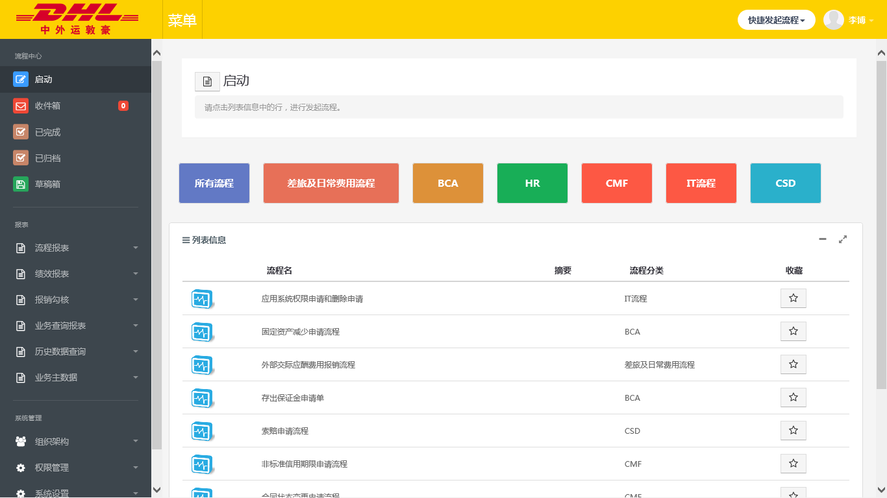Screen dimensions: 887x498
Task: Select the IT流程 category button
Action: coord(701,184)
